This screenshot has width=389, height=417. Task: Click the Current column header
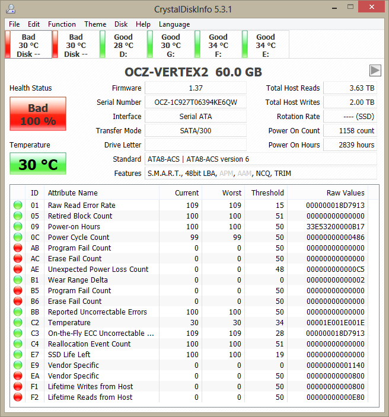pyautogui.click(x=180, y=193)
